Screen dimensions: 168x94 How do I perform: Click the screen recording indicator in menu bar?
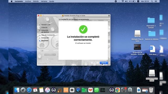click(116, 1)
